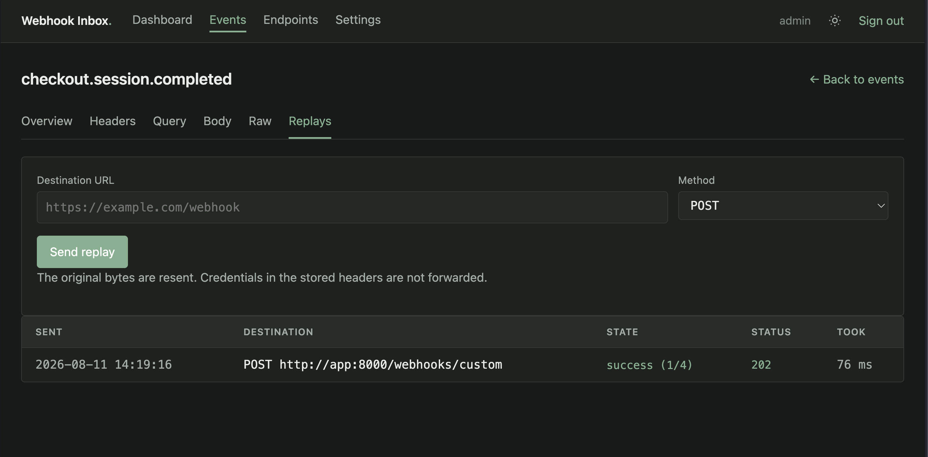Screen dimensions: 928x457
Task: Click the Destination URL label
Action: click(x=75, y=180)
